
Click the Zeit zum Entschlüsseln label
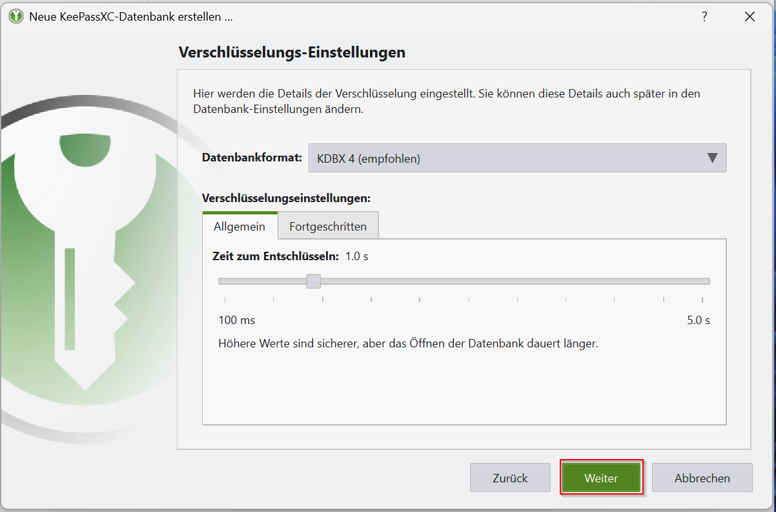pyautogui.click(x=275, y=256)
